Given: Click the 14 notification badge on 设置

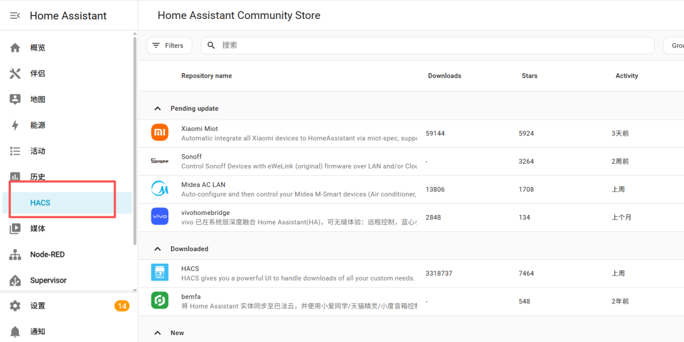Looking at the screenshot, I should tap(122, 306).
